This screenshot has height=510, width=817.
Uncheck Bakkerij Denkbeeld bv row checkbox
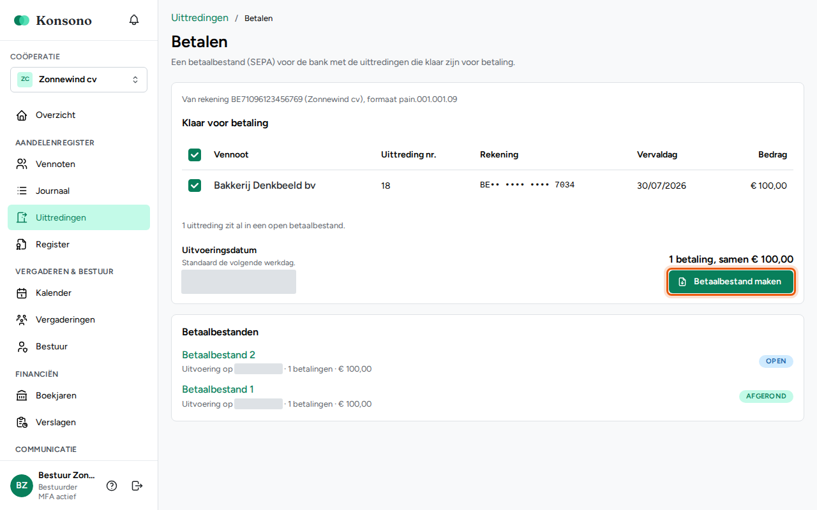195,186
